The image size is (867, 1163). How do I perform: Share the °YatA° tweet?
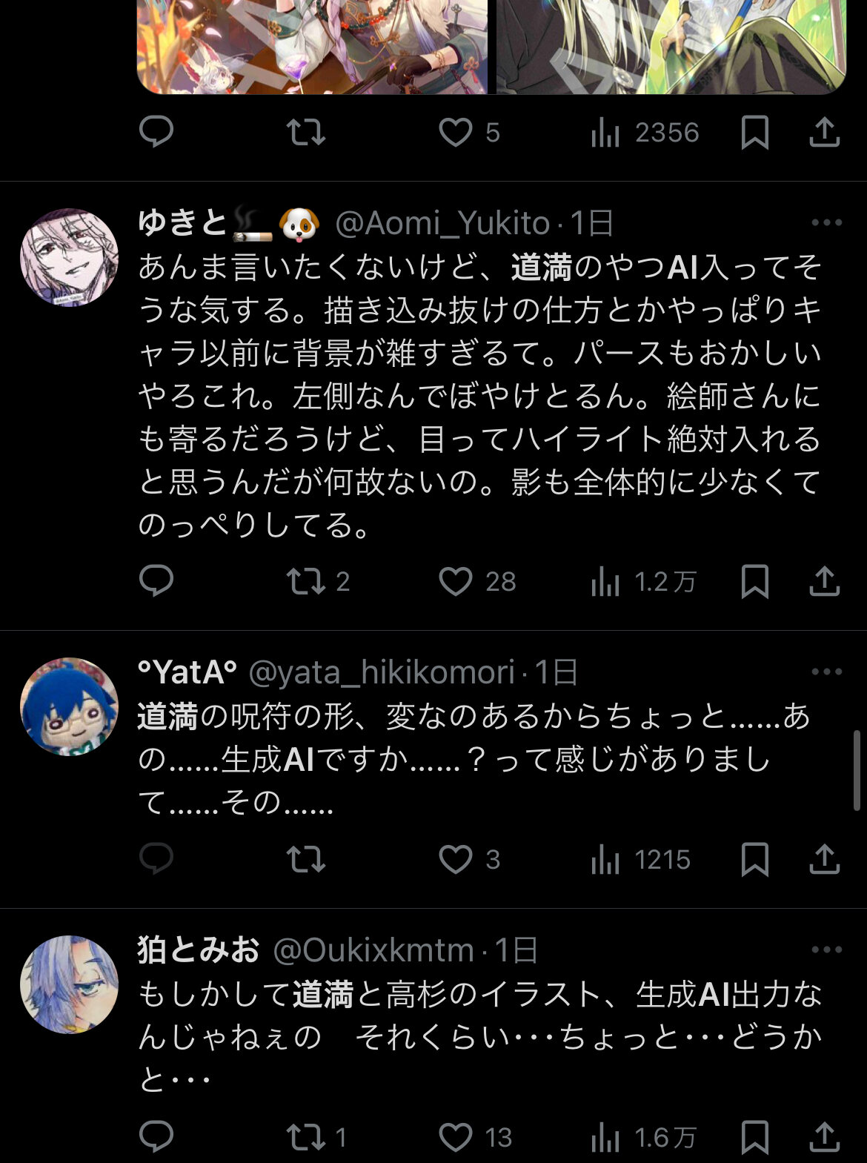[x=824, y=859]
